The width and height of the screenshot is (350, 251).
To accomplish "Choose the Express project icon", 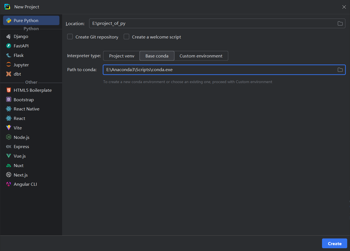I will [9, 146].
